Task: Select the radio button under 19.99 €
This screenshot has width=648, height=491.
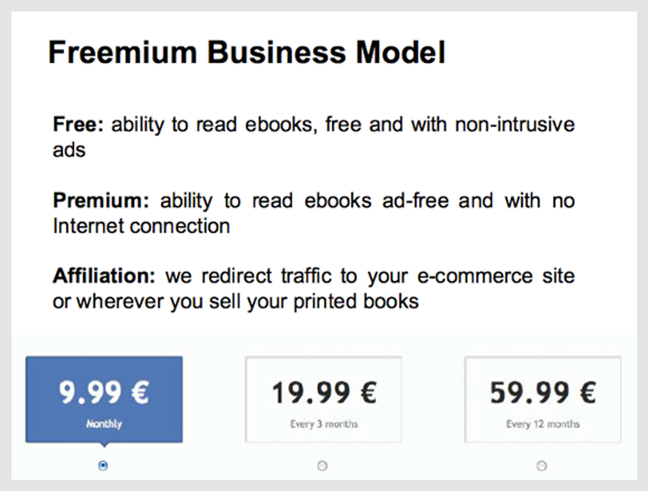Action: pyautogui.click(x=322, y=466)
